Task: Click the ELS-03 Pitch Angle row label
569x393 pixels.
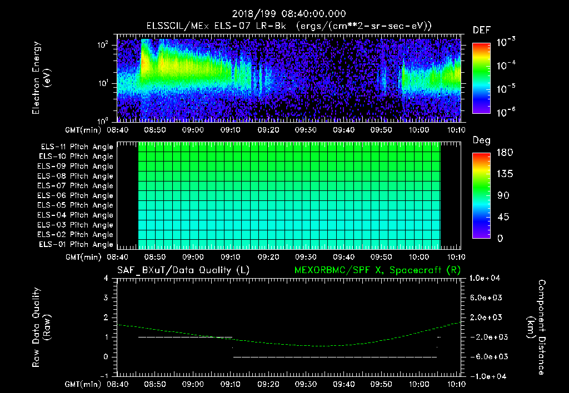Action: click(76, 225)
